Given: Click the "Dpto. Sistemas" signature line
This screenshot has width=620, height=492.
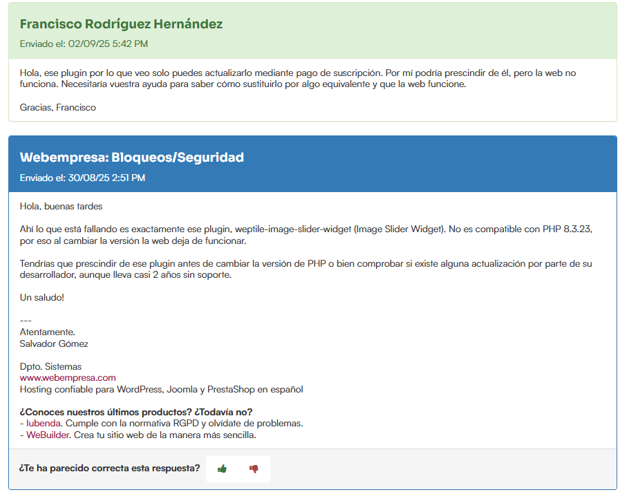Looking at the screenshot, I should pyautogui.click(x=50, y=366).
